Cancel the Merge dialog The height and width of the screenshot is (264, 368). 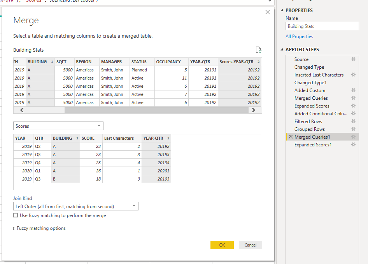point(251,245)
